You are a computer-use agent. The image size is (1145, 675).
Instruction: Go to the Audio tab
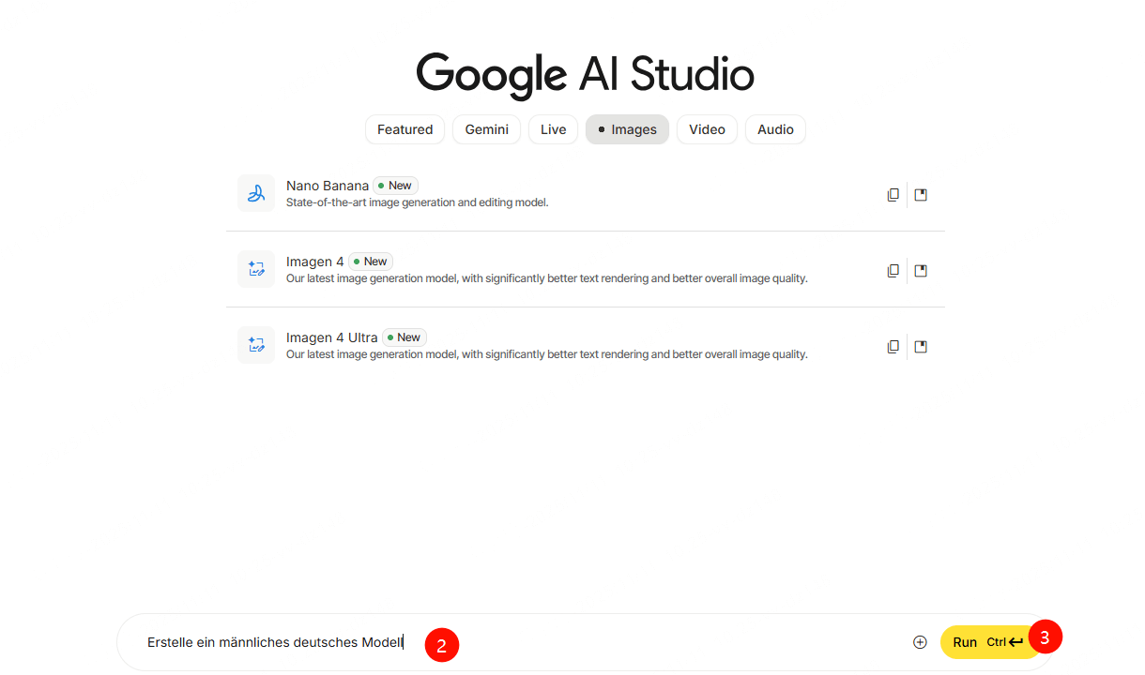pos(775,129)
